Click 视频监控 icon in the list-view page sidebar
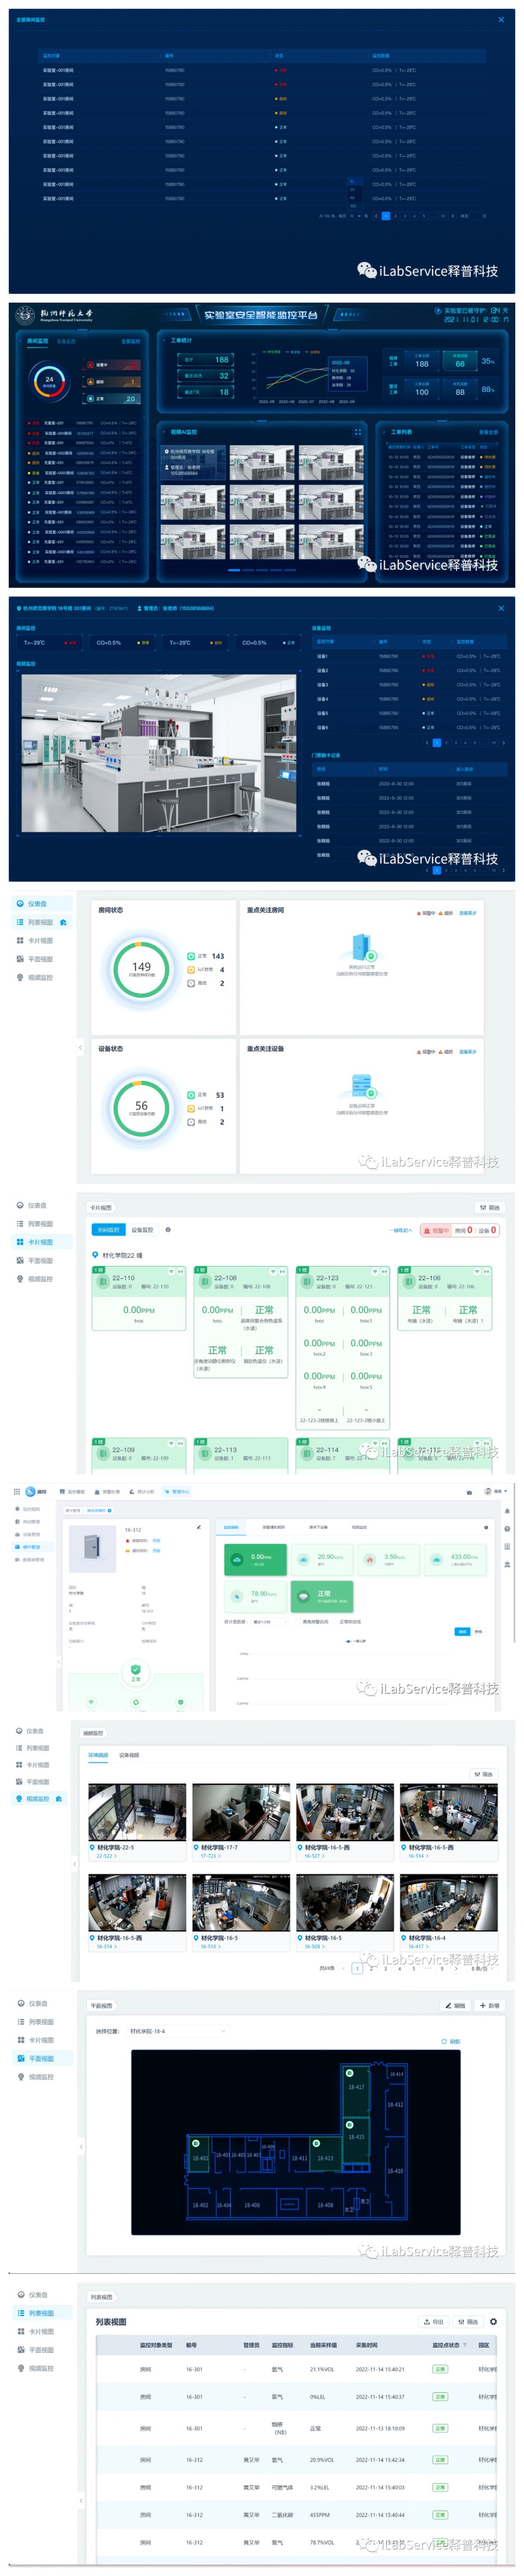The height and width of the screenshot is (2576, 524). pyautogui.click(x=20, y=2368)
